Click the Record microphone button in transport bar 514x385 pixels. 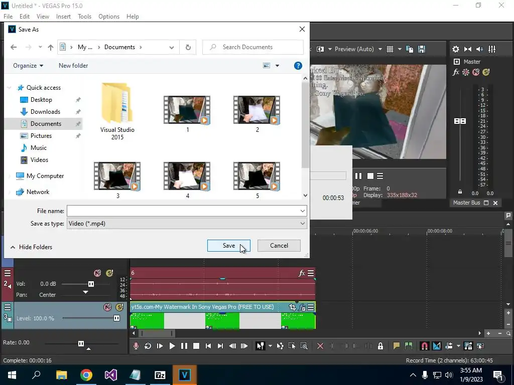point(136,346)
